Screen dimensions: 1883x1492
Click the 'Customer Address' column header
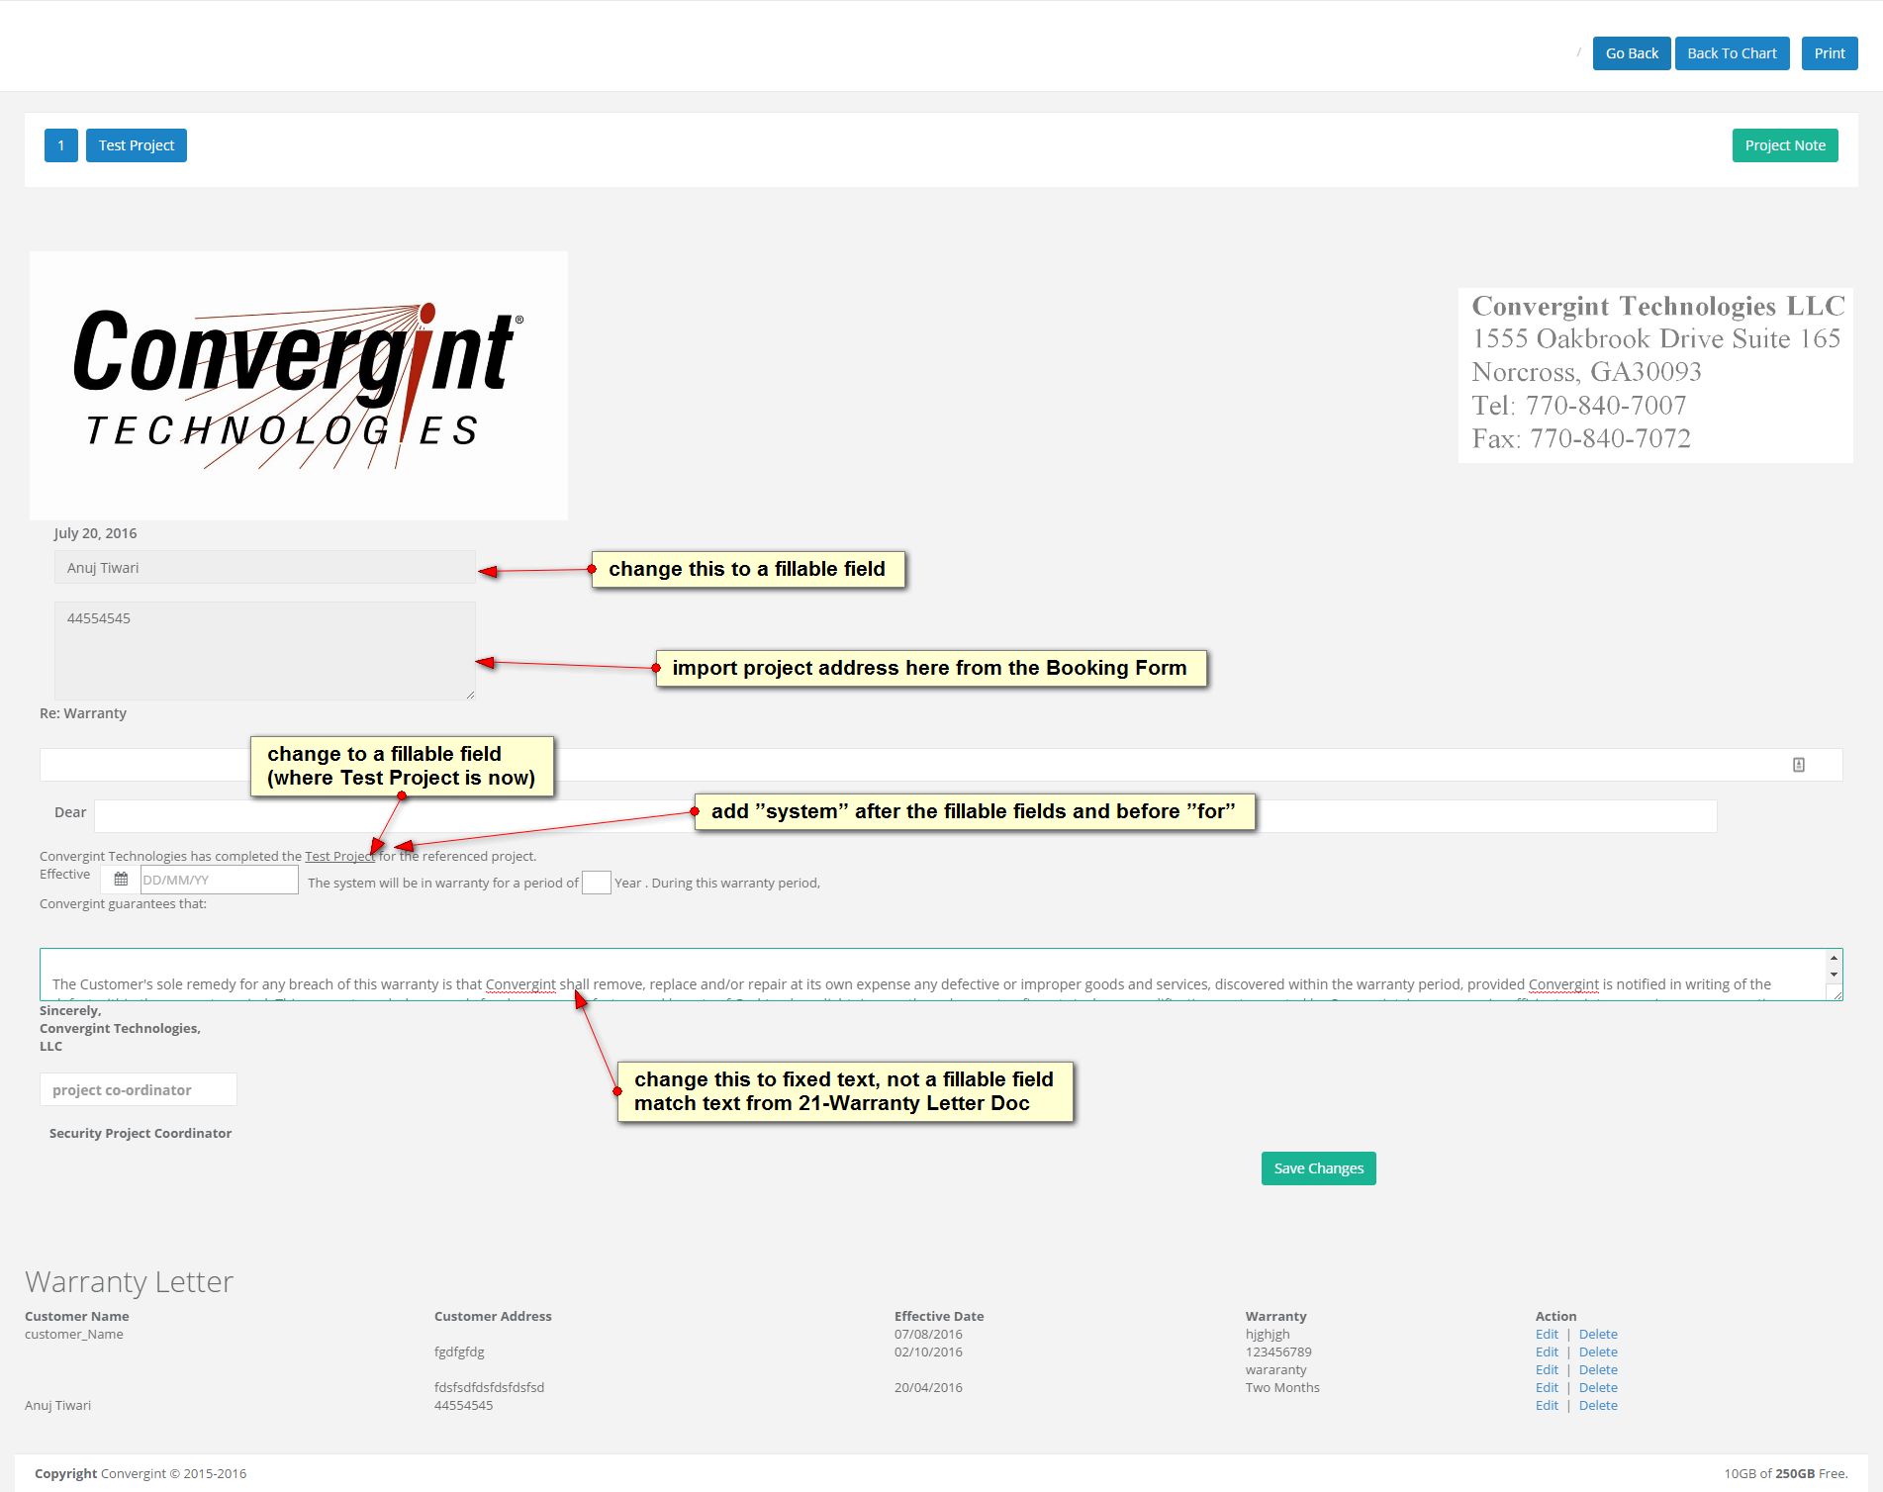pyautogui.click(x=493, y=1317)
